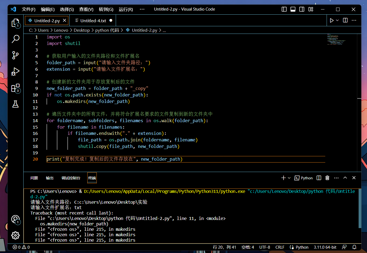Open the Explorer view in activity bar
This screenshot has width=367, height=253.
(x=15, y=23)
